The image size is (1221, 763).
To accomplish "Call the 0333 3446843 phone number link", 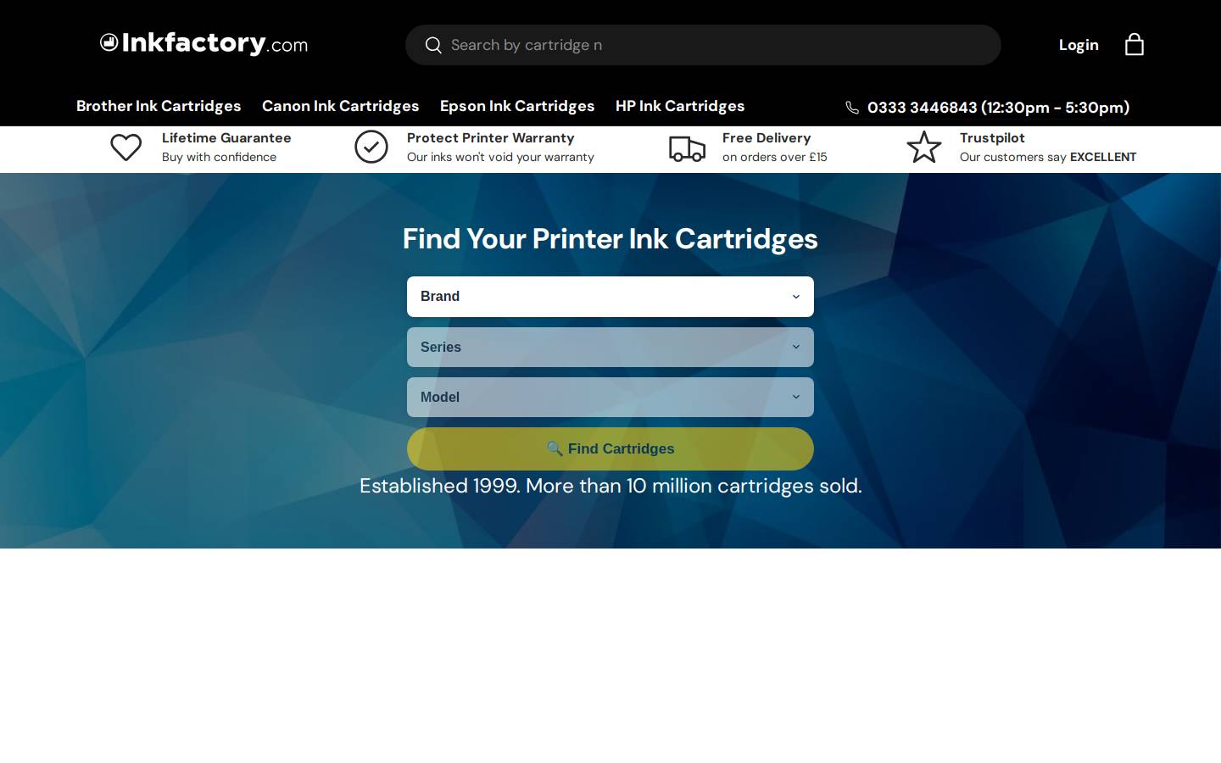I will click(x=998, y=108).
